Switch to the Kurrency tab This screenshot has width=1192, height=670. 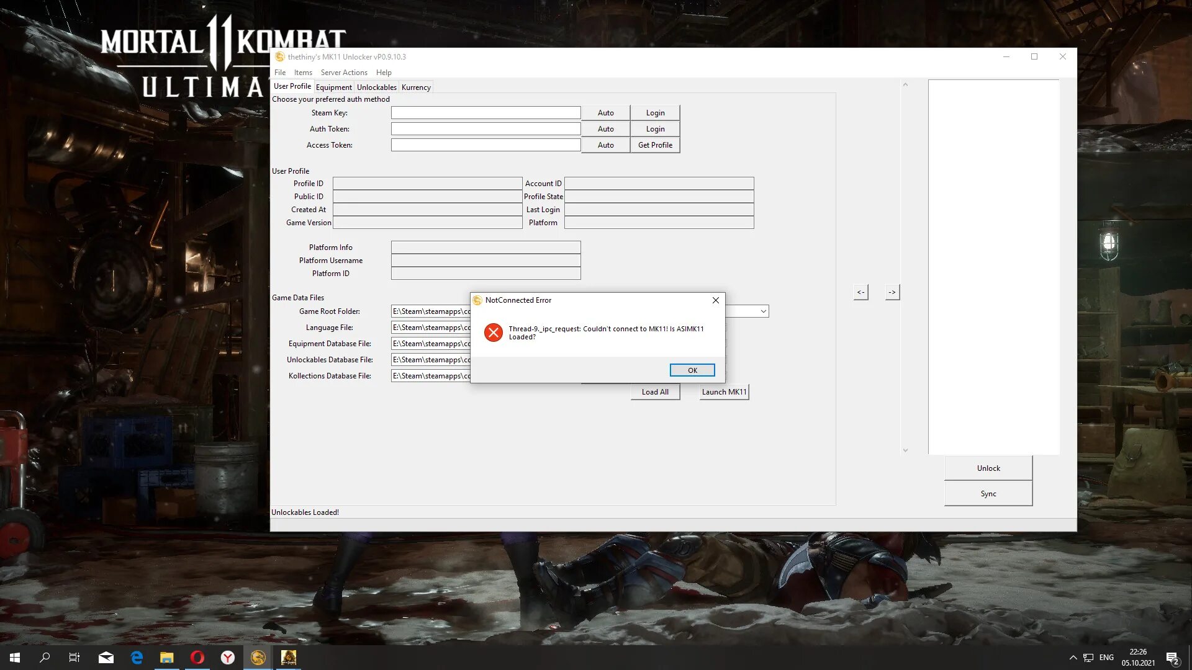pos(416,87)
